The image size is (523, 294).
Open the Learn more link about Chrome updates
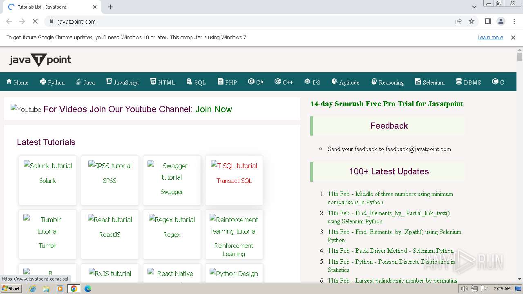click(490, 38)
